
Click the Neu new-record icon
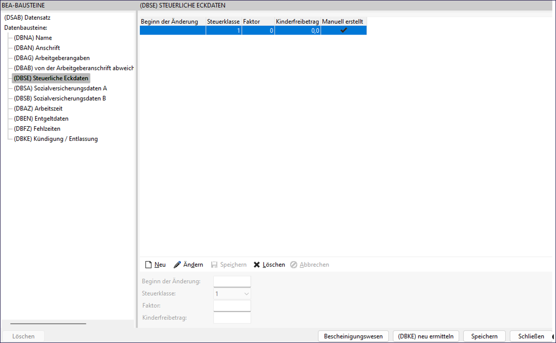click(x=148, y=265)
